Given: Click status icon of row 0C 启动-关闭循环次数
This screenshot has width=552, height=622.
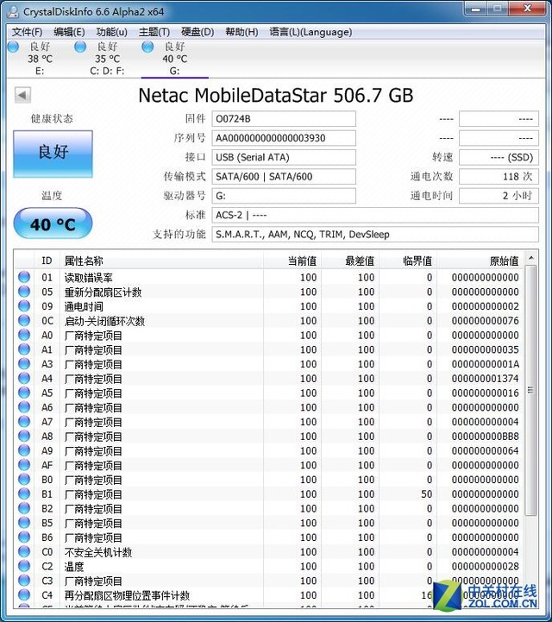Looking at the screenshot, I should click(x=24, y=320).
